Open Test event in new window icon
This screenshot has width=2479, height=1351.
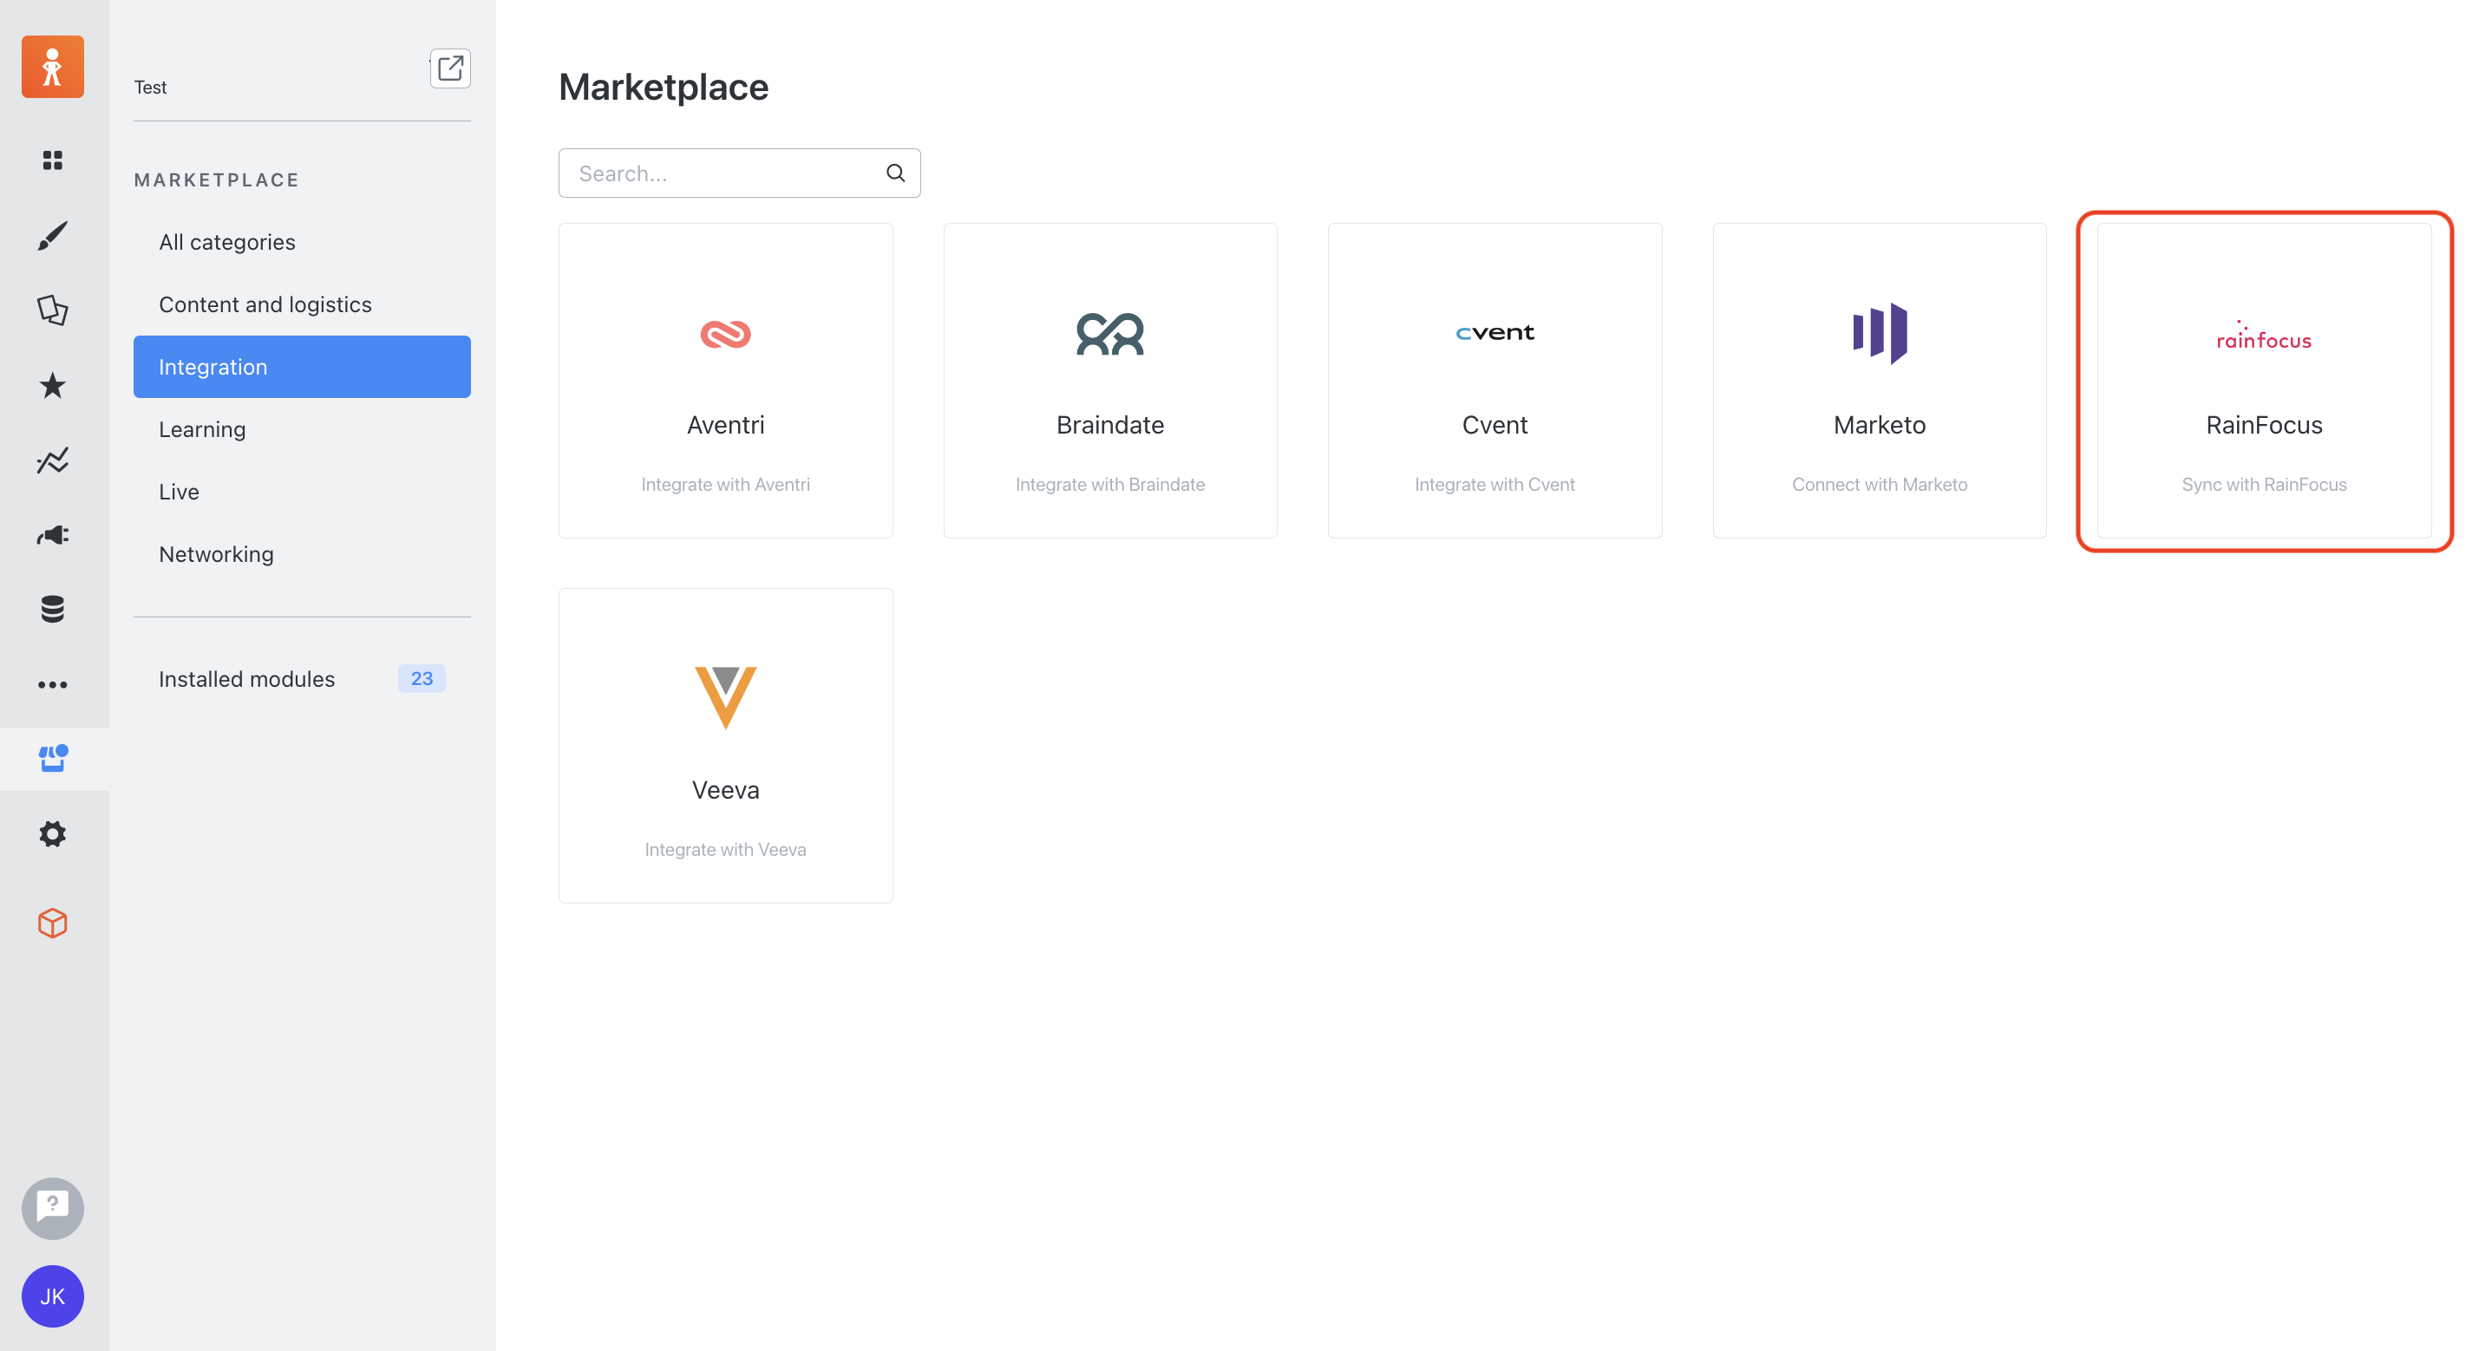point(449,68)
